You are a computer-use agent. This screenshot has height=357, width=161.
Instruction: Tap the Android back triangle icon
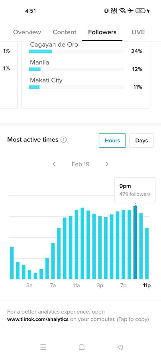pos(120,347)
